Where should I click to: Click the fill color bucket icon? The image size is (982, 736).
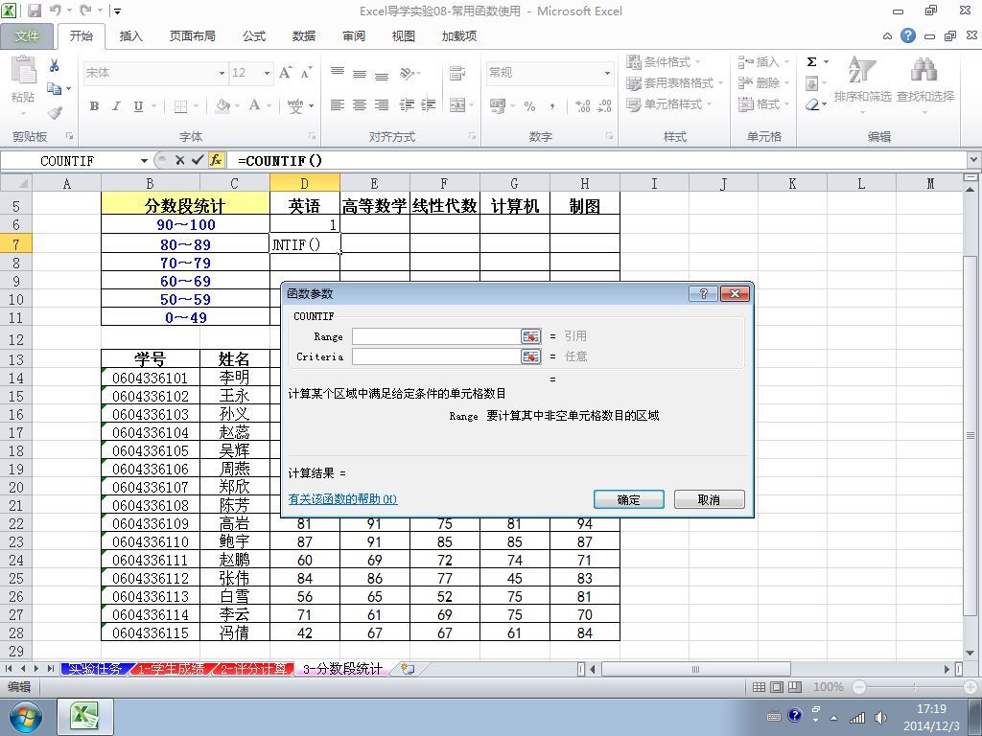tap(222, 105)
